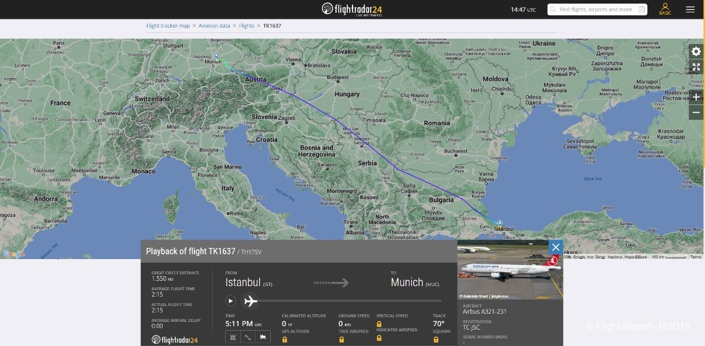
Task: Click the Find flights search field
Action: tap(593, 9)
